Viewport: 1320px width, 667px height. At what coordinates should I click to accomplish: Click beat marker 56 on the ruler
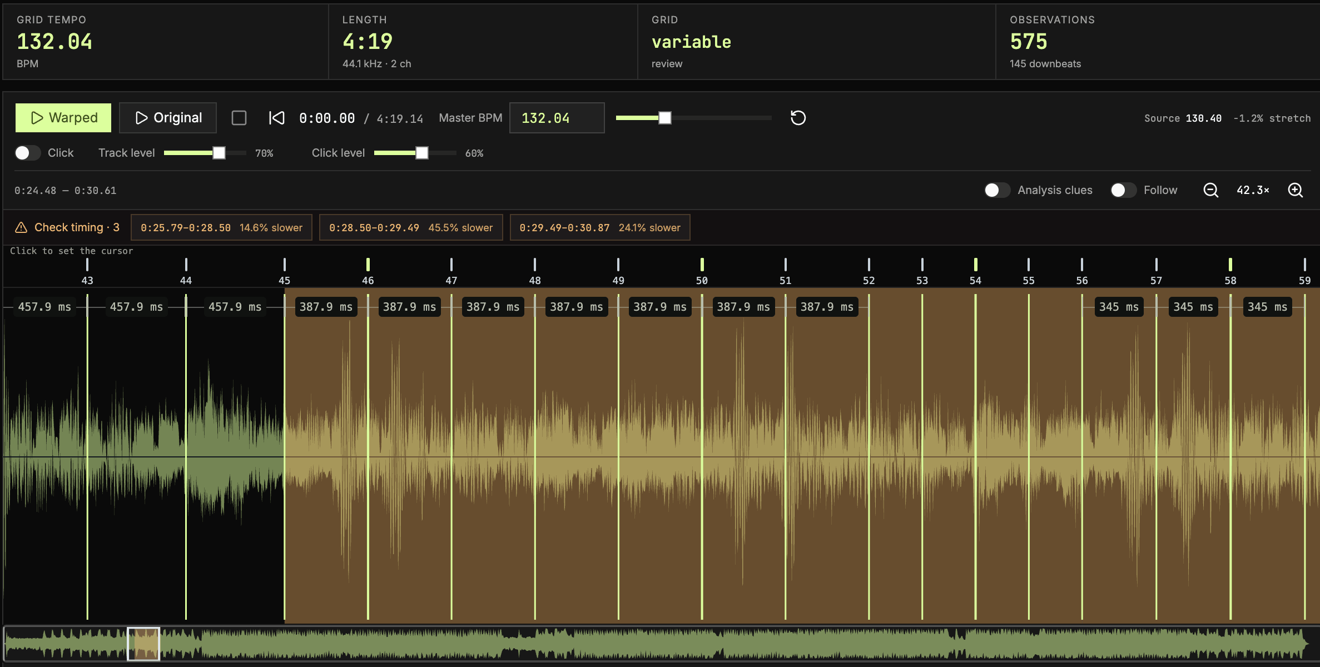(1081, 272)
